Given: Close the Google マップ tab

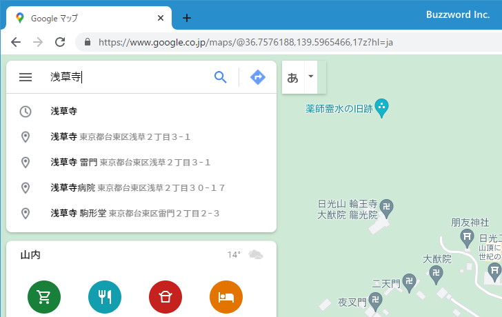Looking at the screenshot, I should tap(161, 18).
